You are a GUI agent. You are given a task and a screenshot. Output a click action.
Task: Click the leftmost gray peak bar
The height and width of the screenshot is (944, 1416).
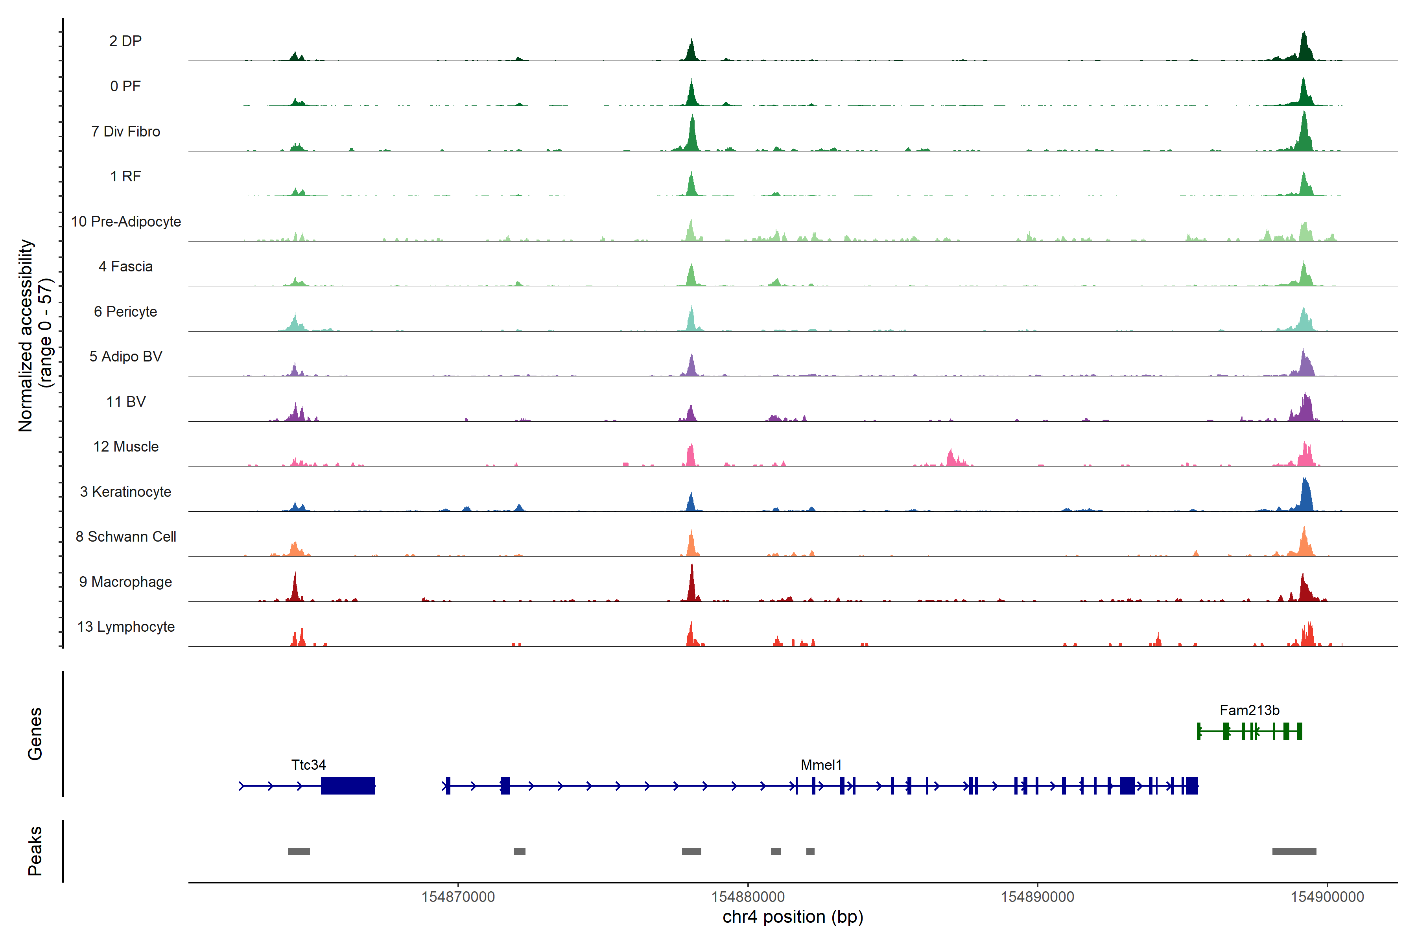coord(299,851)
